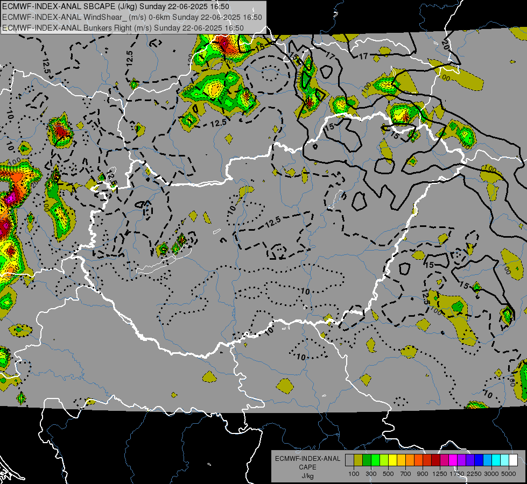Click the 'CAPE' legend caption
The height and width of the screenshot is (484, 527).
(x=307, y=467)
